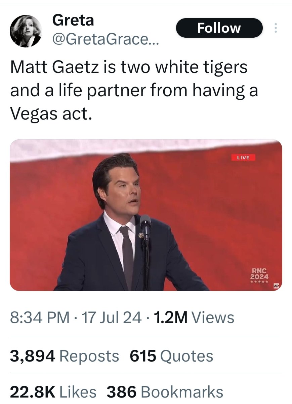Click the red LIVE badge in image
The width and height of the screenshot is (292, 404).
point(243,157)
